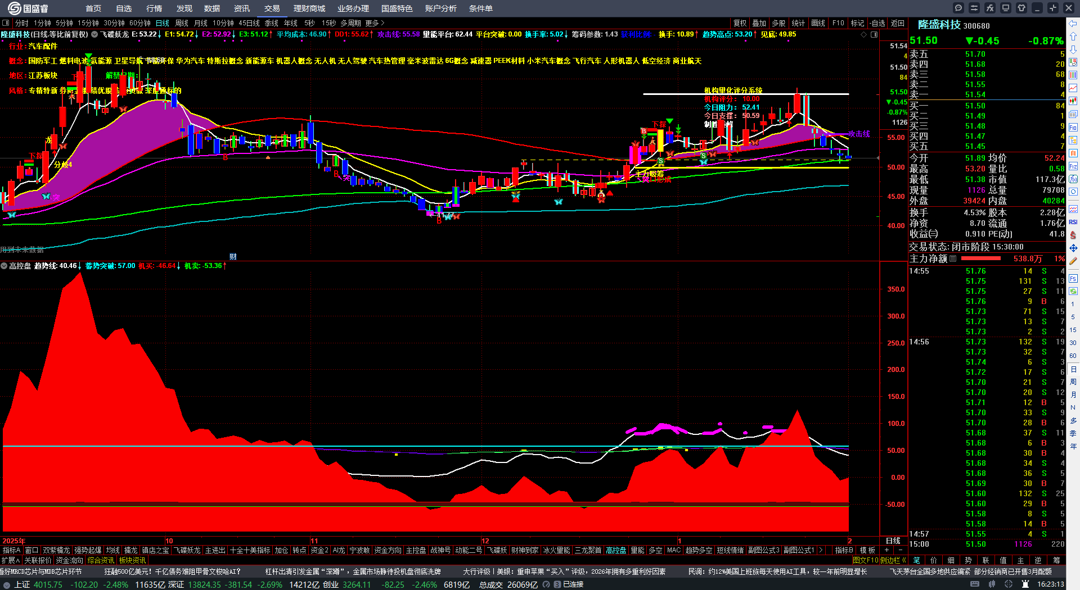Select the 飞碟妖龙 indicator tab
The height and width of the screenshot is (590, 1080).
click(187, 550)
